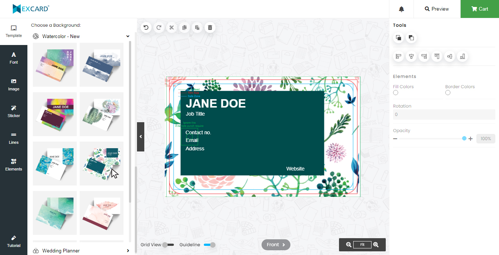This screenshot has height=255, width=499.
Task: Align elements to horizontal center
Action: tap(411, 56)
